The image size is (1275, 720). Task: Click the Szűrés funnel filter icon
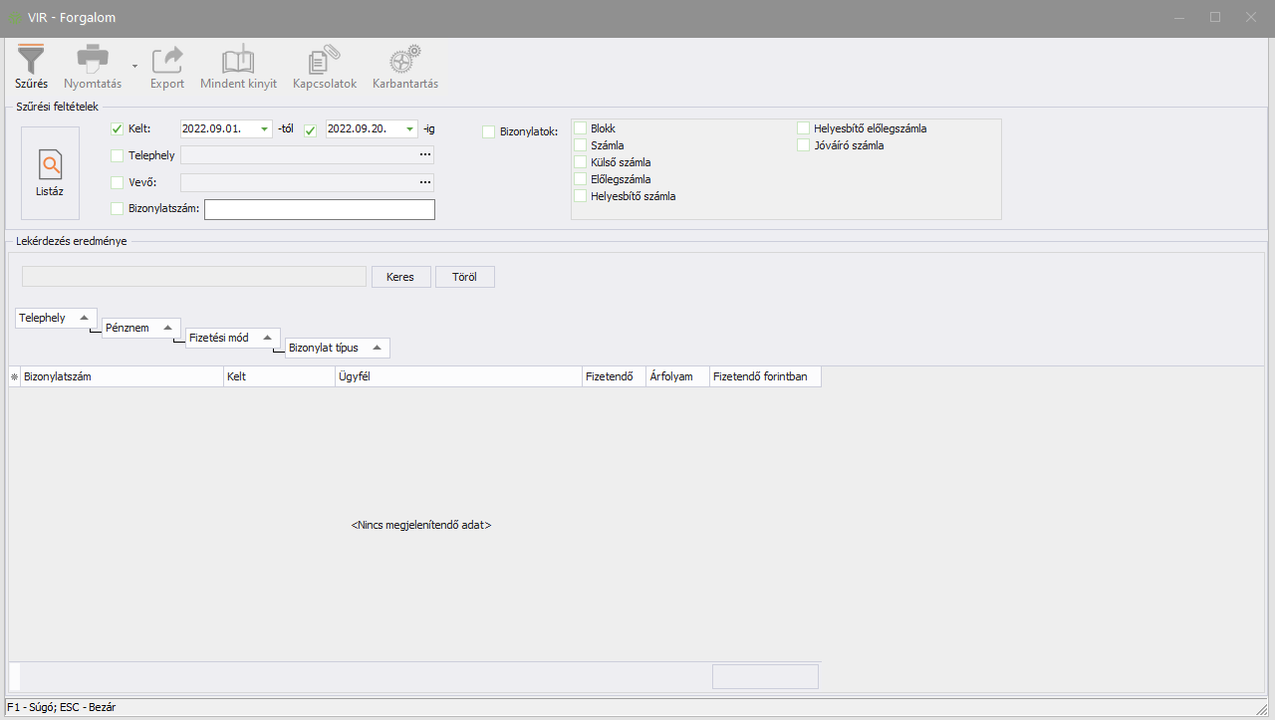click(x=31, y=60)
